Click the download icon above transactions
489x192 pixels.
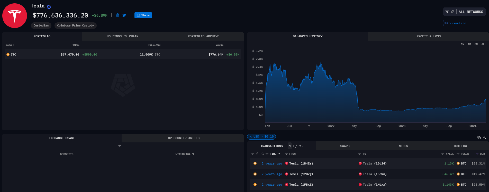(484, 138)
